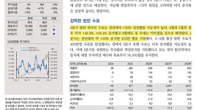Click the 'EPS(26)' row label

click(12, 30)
